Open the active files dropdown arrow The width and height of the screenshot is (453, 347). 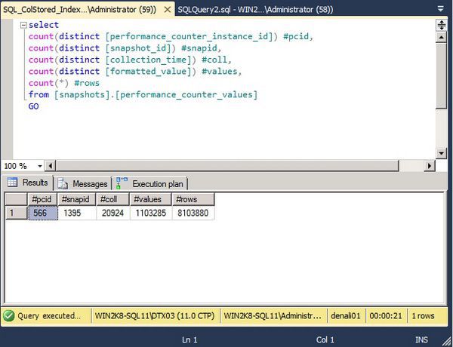441,9
